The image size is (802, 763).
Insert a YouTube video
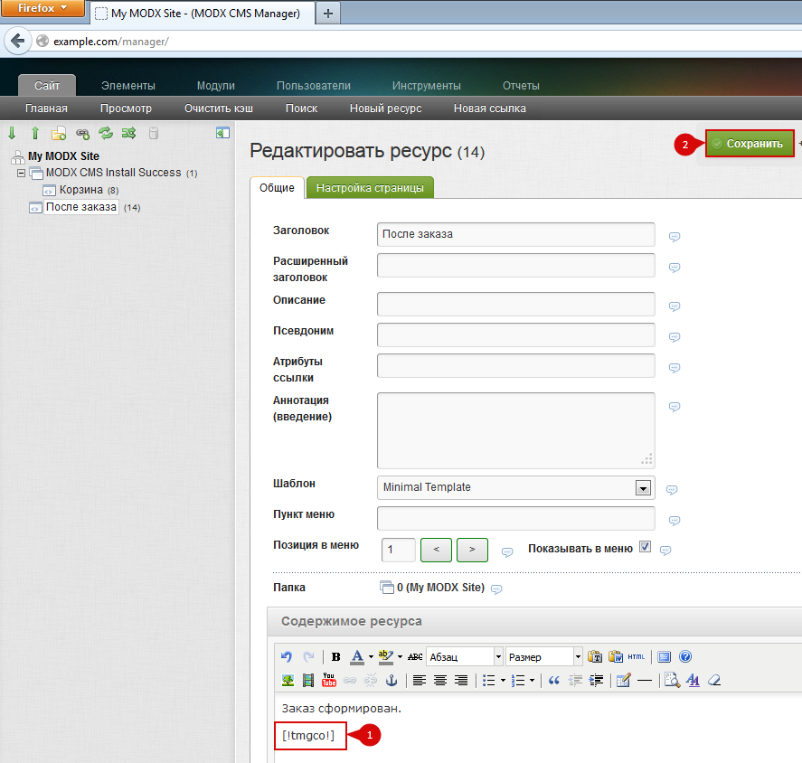coord(329,680)
